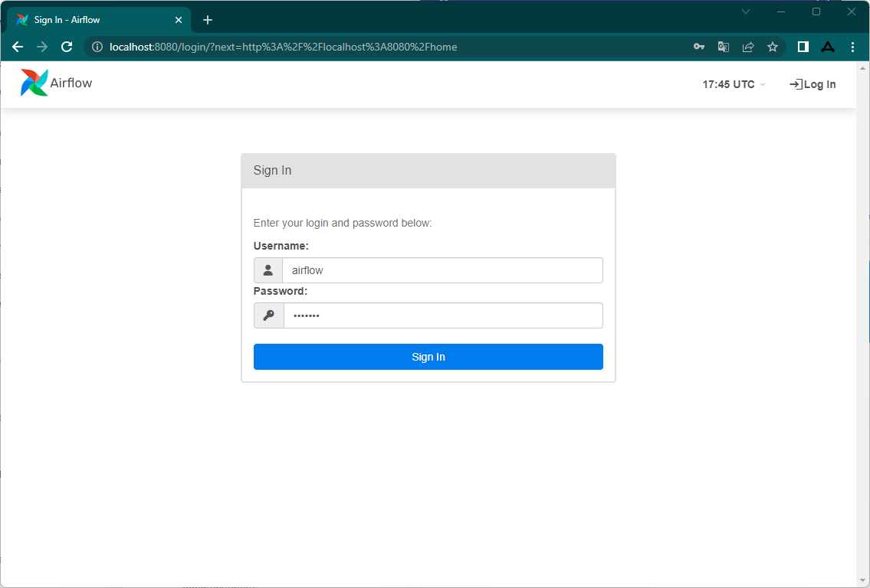The height and width of the screenshot is (588, 870).
Task: Click 'Enter your login and password below:' text
Action: [343, 223]
